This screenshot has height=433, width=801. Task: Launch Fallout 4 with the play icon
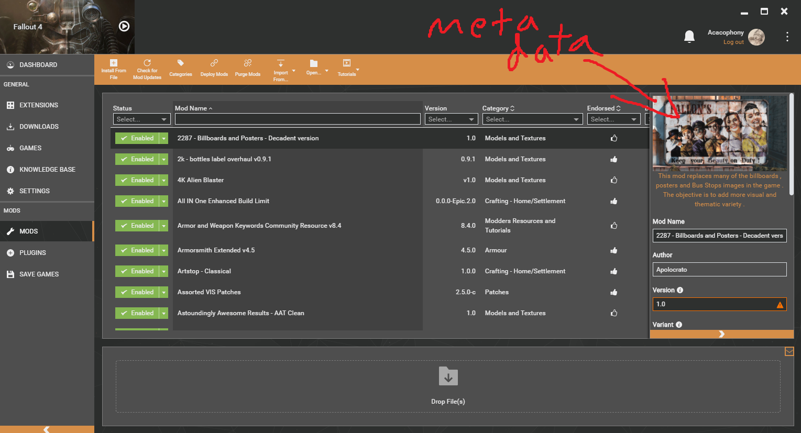point(124,26)
